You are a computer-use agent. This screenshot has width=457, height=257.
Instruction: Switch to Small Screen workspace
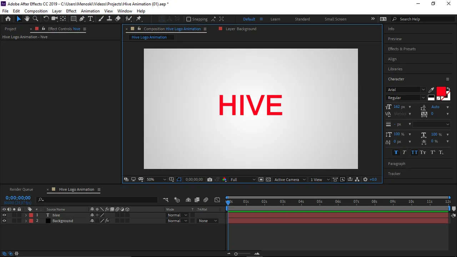click(x=335, y=19)
